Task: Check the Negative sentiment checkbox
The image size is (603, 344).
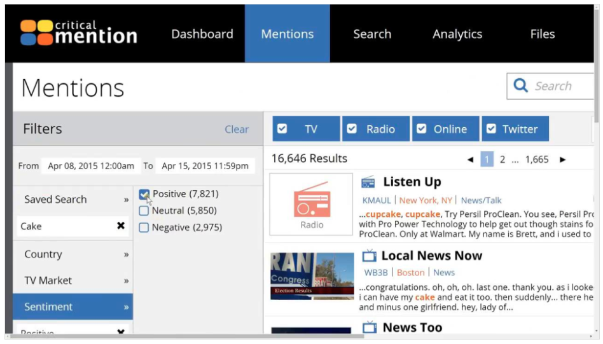Action: tap(144, 228)
